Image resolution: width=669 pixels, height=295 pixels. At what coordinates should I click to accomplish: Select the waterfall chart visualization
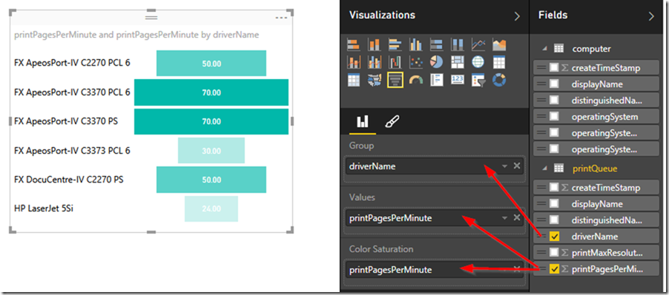[395, 62]
